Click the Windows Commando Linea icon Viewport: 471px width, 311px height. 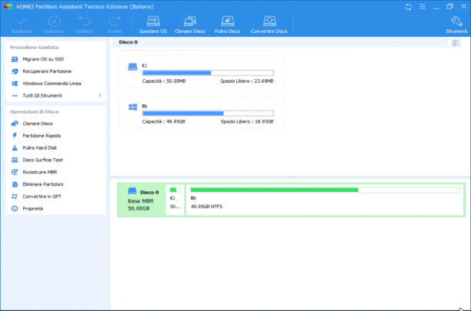coord(15,84)
